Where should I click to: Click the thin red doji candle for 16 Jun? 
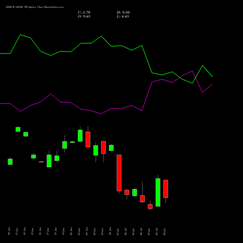click(41, 162)
